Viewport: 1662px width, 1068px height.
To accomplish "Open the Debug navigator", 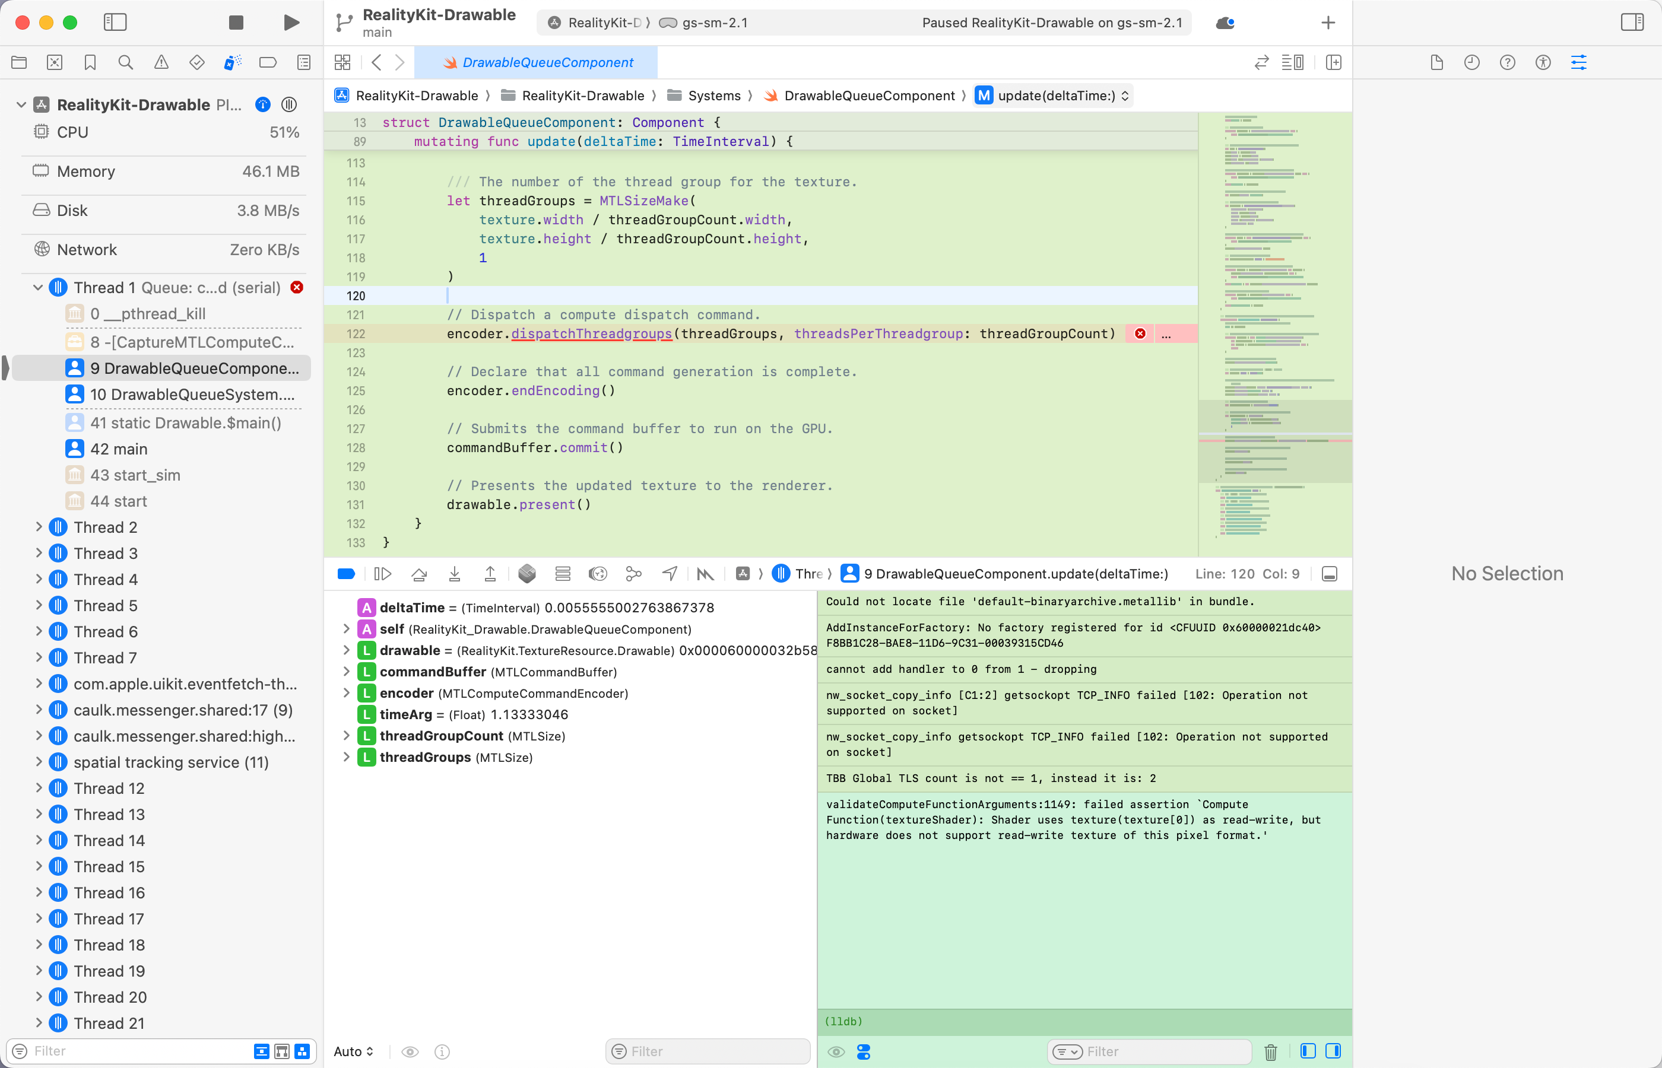I will pyautogui.click(x=232, y=62).
